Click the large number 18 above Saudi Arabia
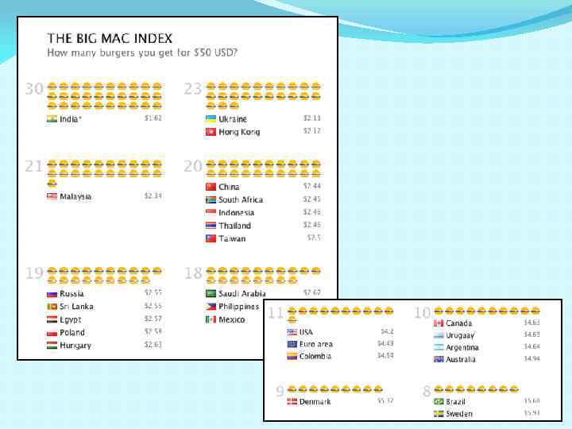Screen dimensions: 572x429 coord(193,272)
